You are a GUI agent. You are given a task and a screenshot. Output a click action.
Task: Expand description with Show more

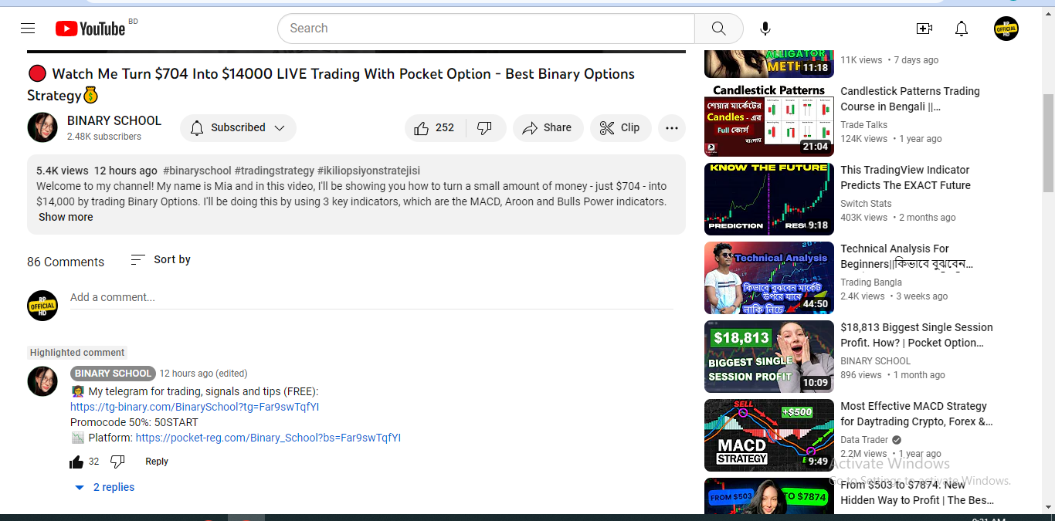pos(66,217)
